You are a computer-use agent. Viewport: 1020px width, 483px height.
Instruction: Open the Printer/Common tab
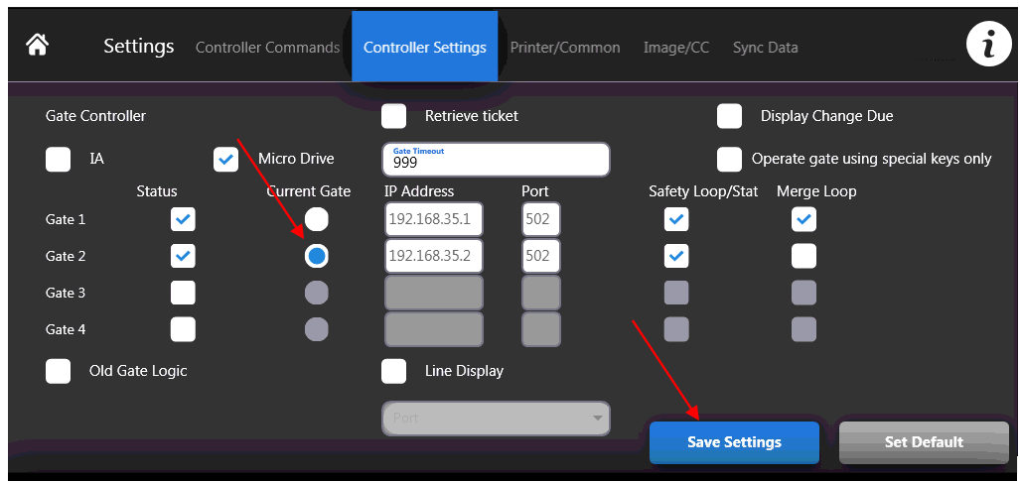click(x=565, y=48)
